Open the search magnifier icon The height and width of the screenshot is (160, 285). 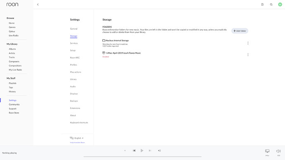[x=271, y=5]
